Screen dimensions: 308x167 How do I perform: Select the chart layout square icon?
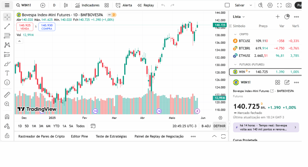pyautogui.click(x=227, y=5)
